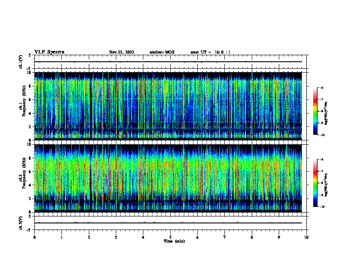Click the '1' tick on time axis
This screenshot has width=345, height=266.
(x=61, y=237)
